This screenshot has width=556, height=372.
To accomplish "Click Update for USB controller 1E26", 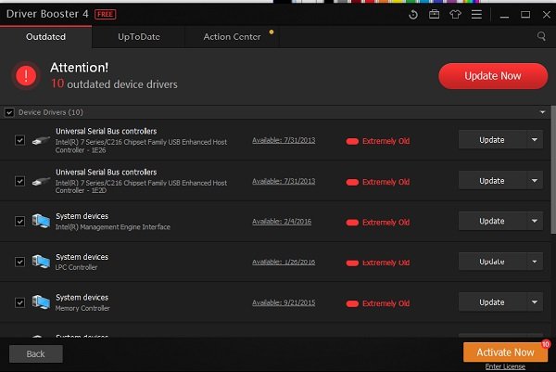I will [x=492, y=140].
